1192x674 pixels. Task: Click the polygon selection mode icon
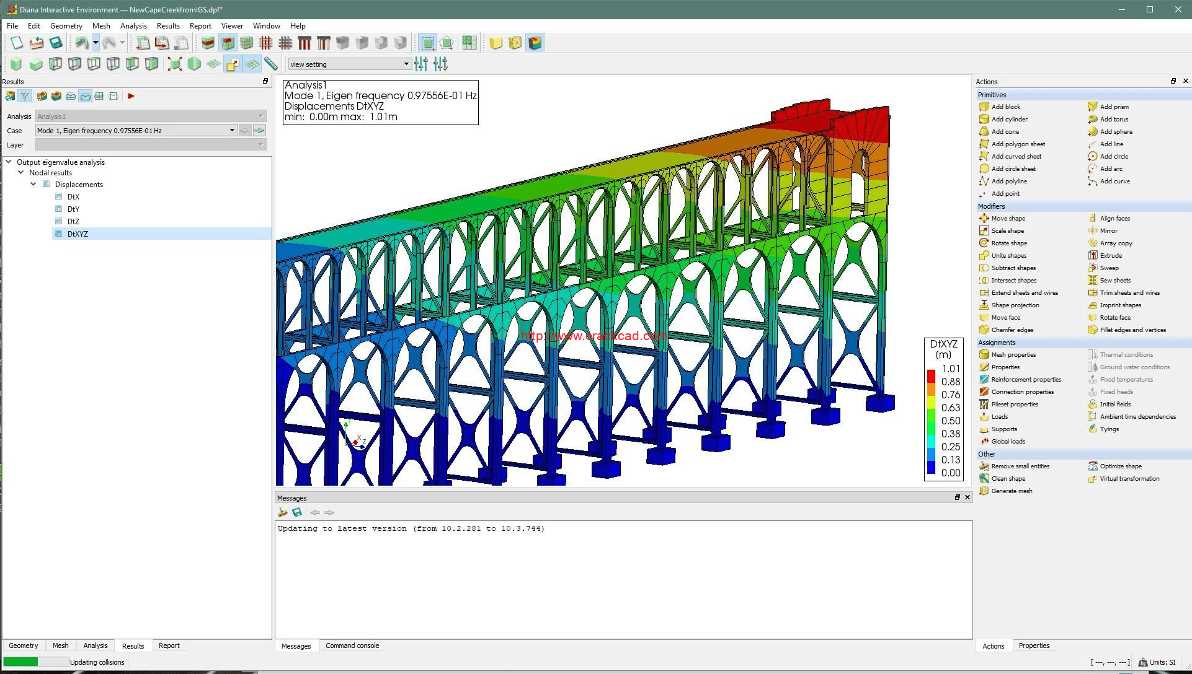click(447, 43)
